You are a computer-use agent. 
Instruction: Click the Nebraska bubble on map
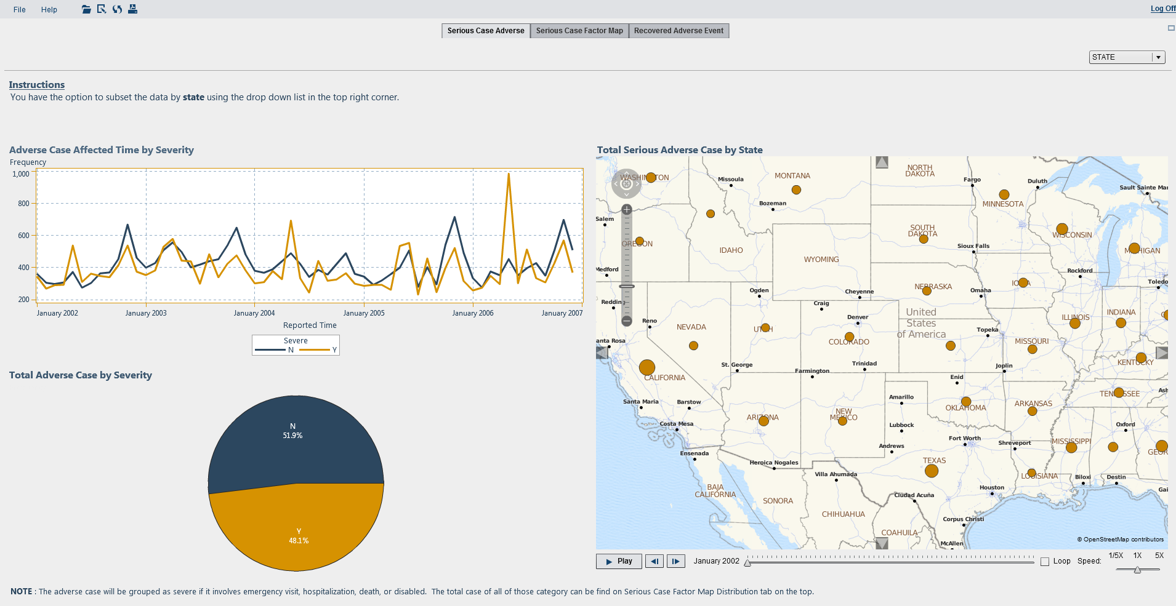[x=927, y=291]
